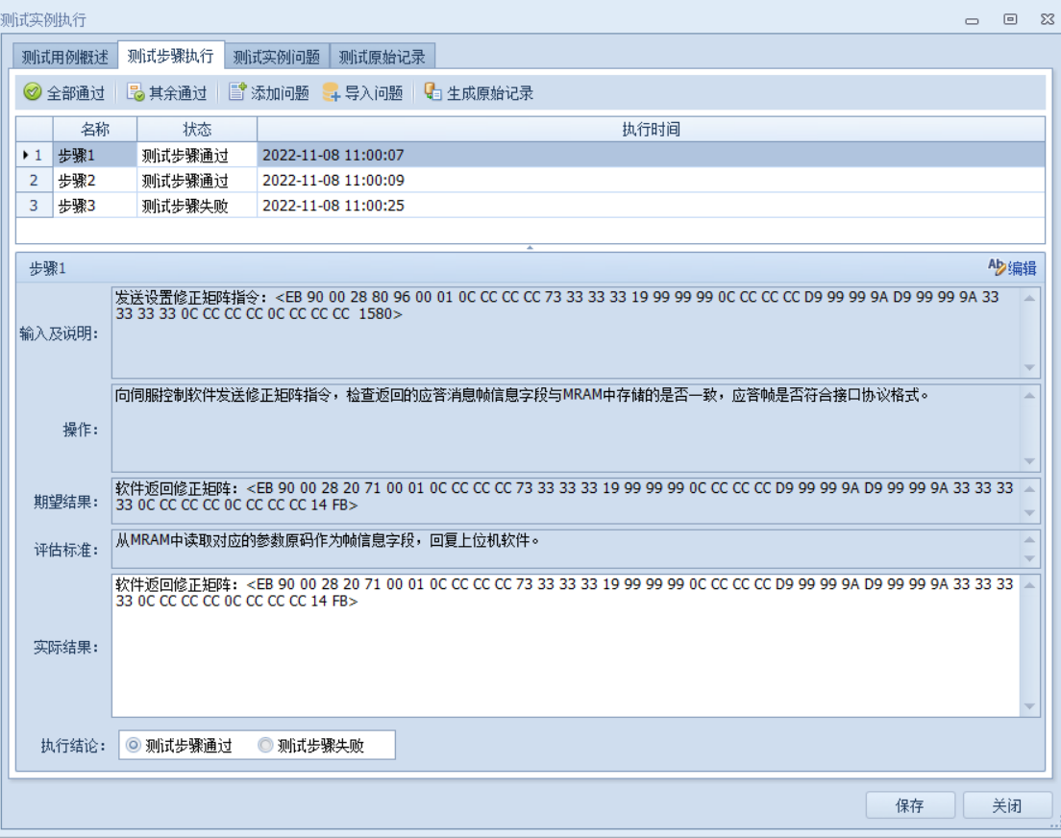Select the 测试步骤通过 radio button
This screenshot has height=838, width=1061.
point(134,746)
